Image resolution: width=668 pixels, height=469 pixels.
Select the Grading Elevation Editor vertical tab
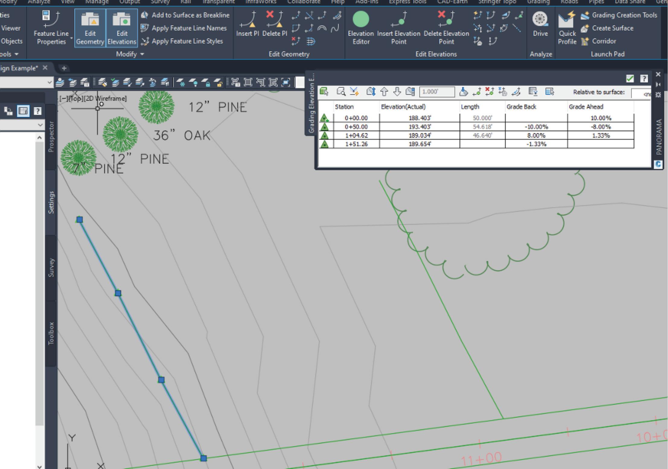pyautogui.click(x=311, y=103)
